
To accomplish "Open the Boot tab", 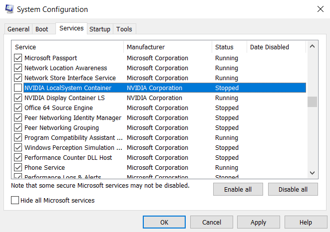I will coord(42,29).
